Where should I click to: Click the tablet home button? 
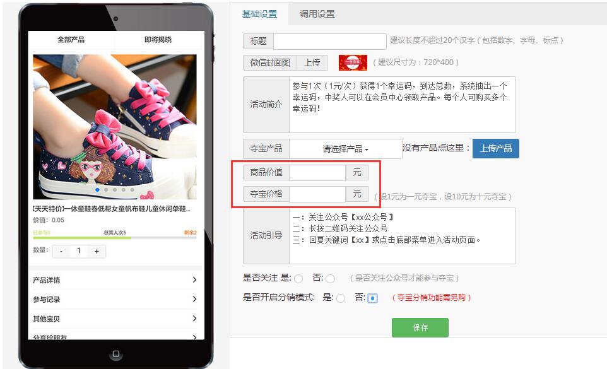coord(115,354)
